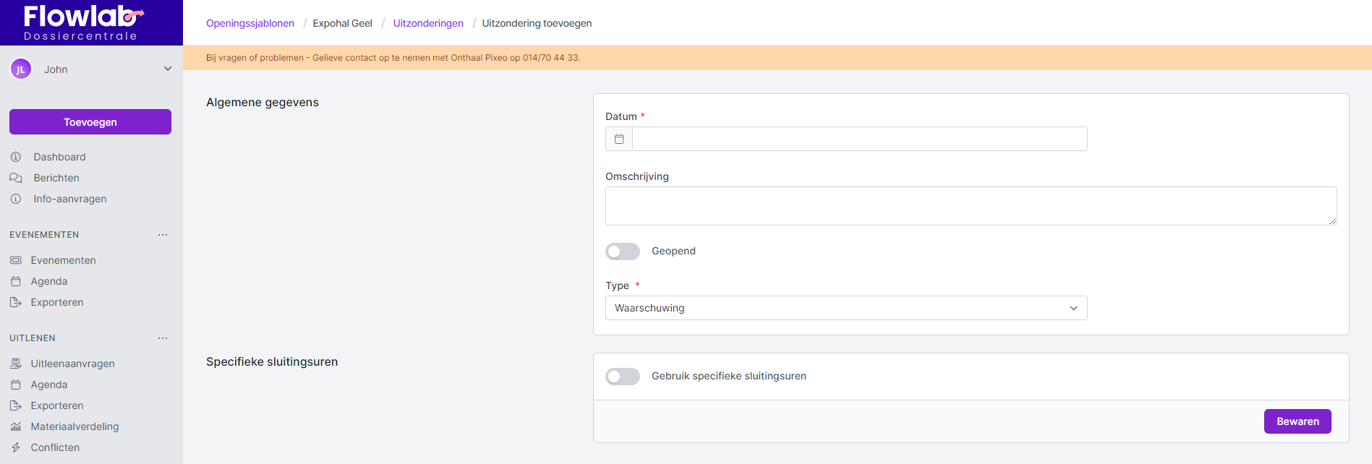Click the calendar icon beside Datum field

coord(619,139)
